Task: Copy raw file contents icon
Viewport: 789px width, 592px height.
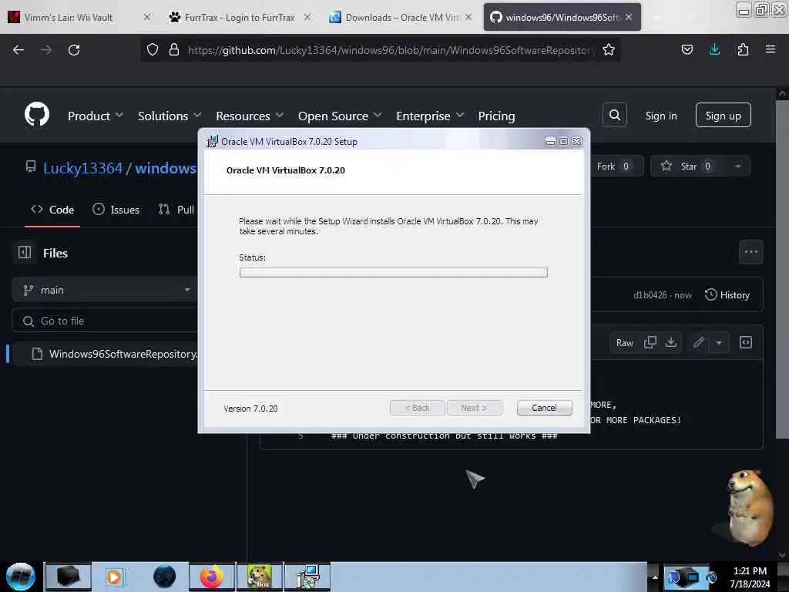Action: [x=650, y=342]
